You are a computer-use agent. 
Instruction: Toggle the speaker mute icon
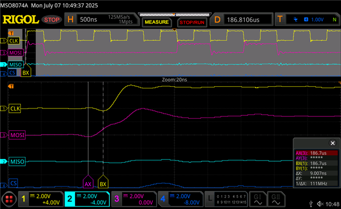point(320,204)
